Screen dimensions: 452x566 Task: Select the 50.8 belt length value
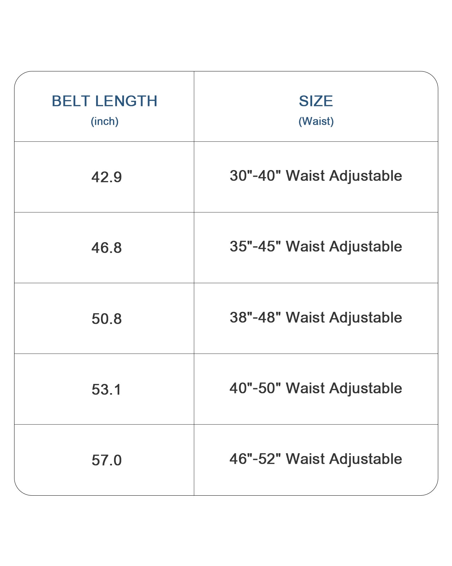click(x=106, y=319)
